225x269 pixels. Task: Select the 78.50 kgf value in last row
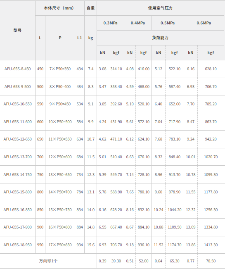(211, 261)
